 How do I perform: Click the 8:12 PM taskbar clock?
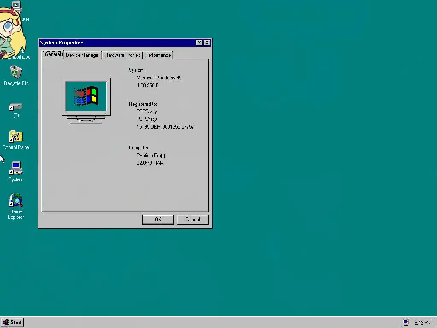tap(422, 323)
